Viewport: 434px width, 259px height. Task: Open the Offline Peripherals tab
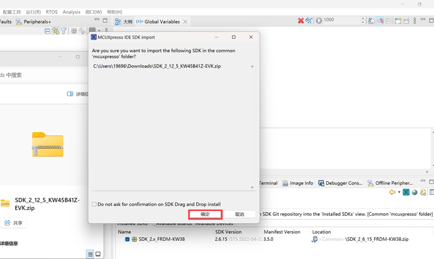click(x=390, y=183)
